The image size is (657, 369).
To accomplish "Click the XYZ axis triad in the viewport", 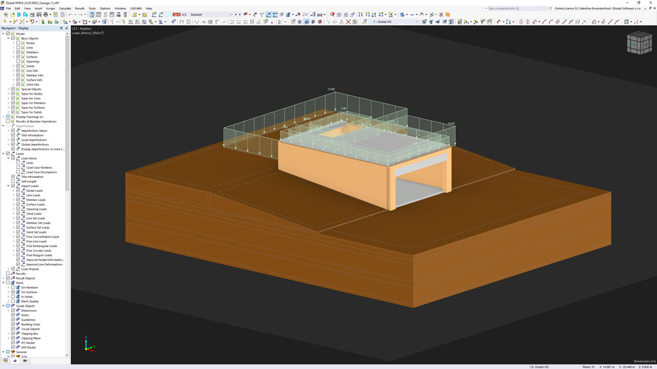I will tap(89, 344).
